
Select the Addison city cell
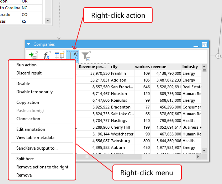point(122,80)
